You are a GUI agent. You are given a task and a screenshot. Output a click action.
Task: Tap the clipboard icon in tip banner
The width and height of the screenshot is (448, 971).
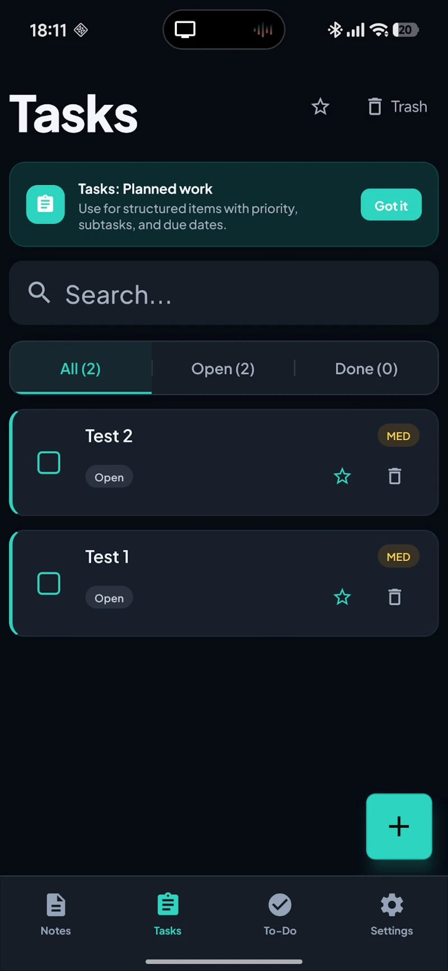click(45, 204)
